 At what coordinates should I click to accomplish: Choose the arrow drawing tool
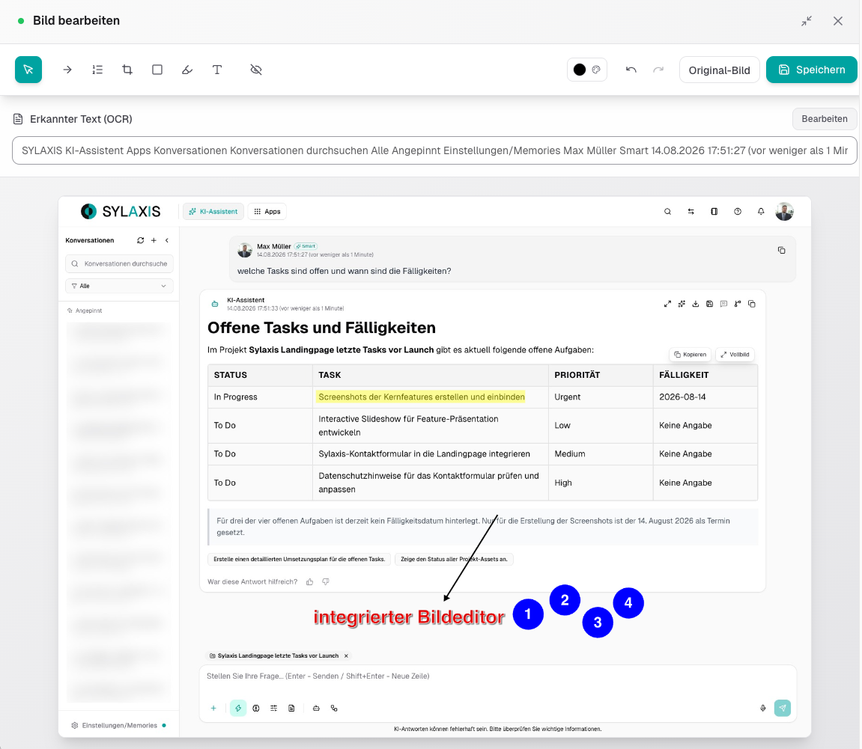point(67,70)
